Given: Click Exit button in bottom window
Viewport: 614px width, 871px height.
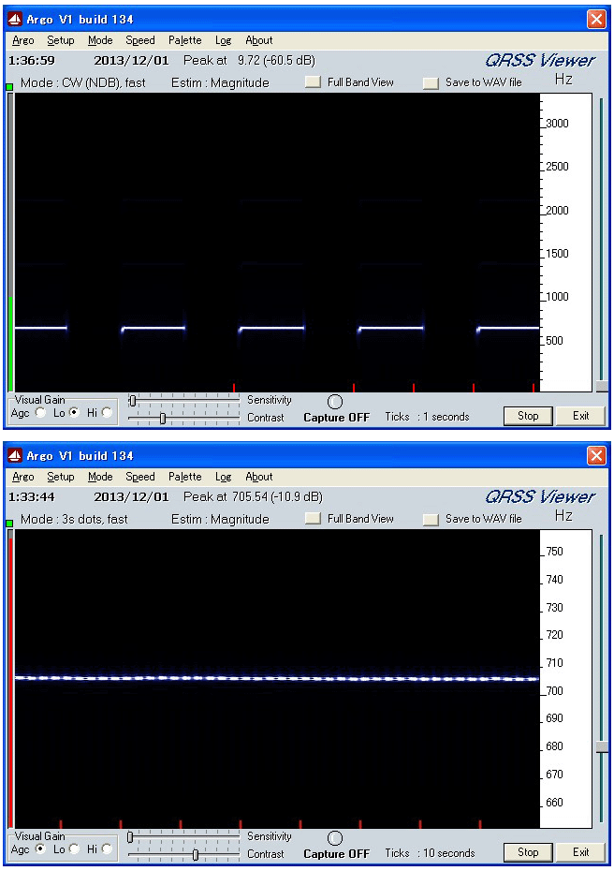Looking at the screenshot, I should pyautogui.click(x=581, y=852).
